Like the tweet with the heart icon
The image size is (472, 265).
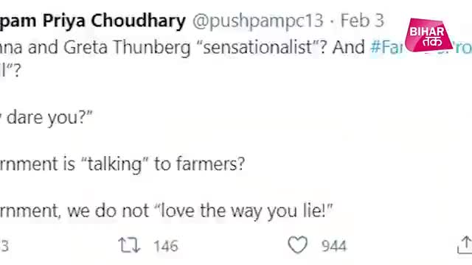298,244
